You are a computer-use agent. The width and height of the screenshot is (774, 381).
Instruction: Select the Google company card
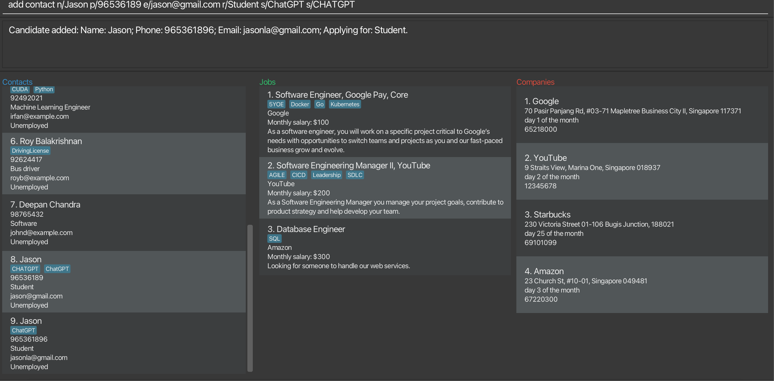[x=642, y=115]
